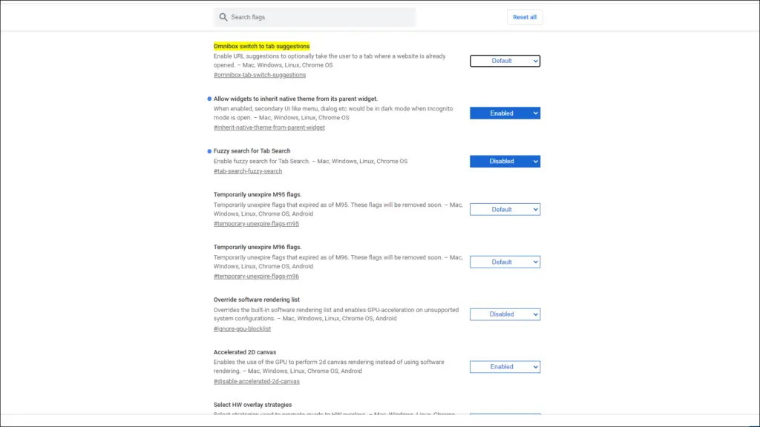
Task: Open Temporarily unexpire M96 flags dropdown
Action: [505, 262]
